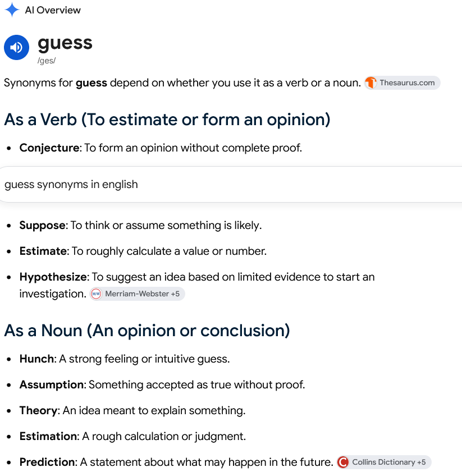The width and height of the screenshot is (462, 472).
Task: Click the headword guess
Action: click(x=65, y=43)
